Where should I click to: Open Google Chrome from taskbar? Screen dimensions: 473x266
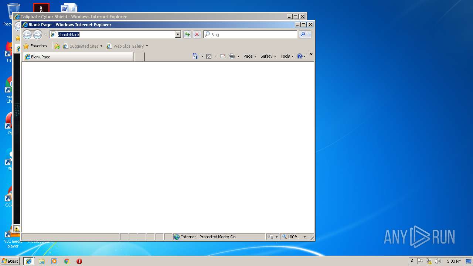(67, 261)
